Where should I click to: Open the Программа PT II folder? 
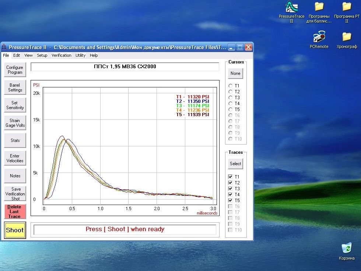click(346, 7)
